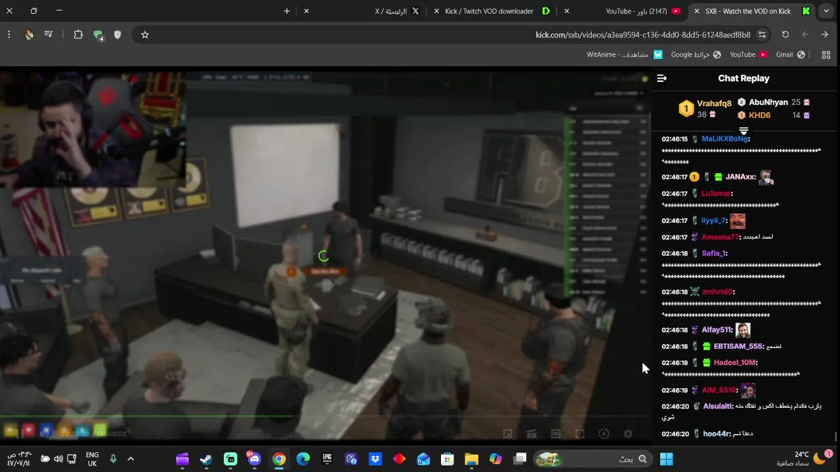
Task: Reload the current page
Action: point(785,35)
